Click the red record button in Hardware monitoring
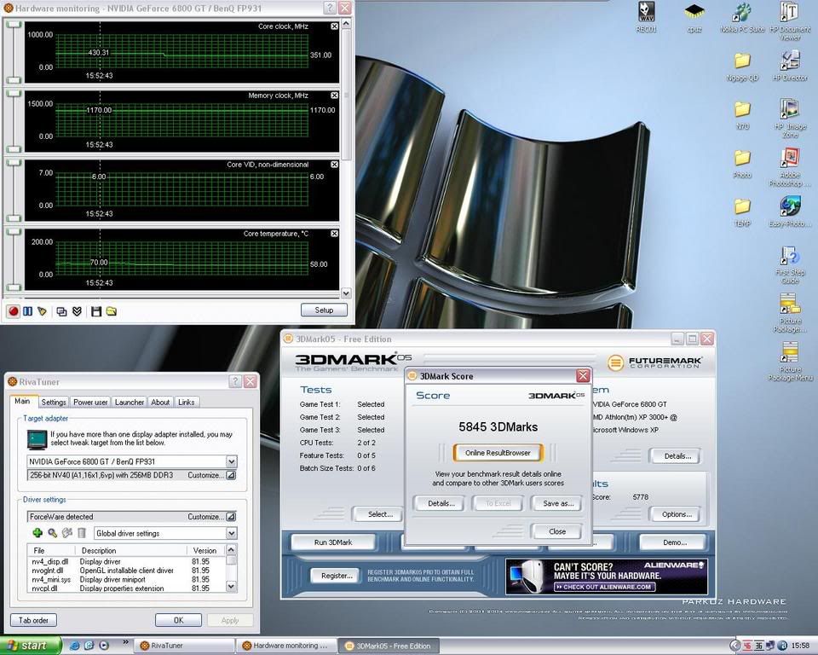The width and height of the screenshot is (818, 655). [x=14, y=311]
